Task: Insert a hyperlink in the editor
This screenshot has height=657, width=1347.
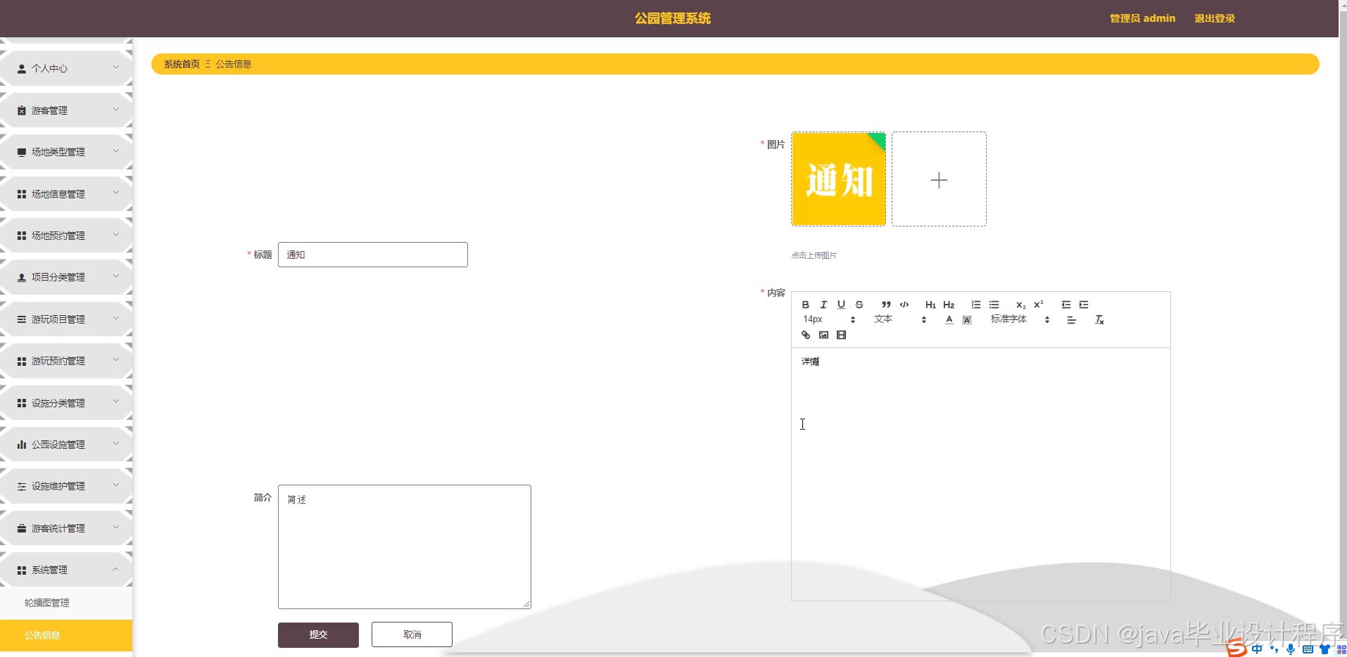Action: (806, 335)
